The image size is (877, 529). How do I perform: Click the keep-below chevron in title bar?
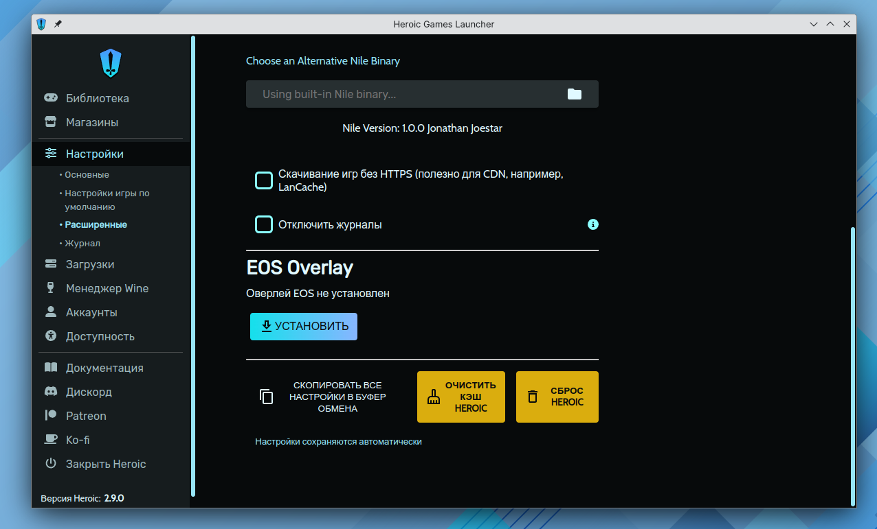pos(814,24)
